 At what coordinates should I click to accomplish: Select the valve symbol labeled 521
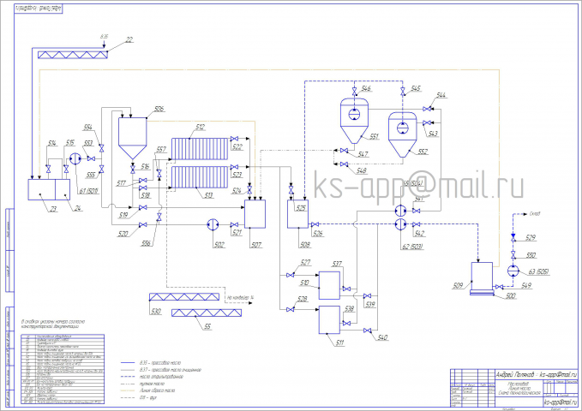[x=234, y=225]
